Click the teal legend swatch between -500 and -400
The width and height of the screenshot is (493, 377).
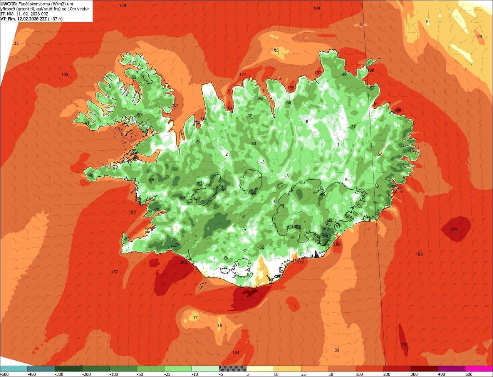13,369
